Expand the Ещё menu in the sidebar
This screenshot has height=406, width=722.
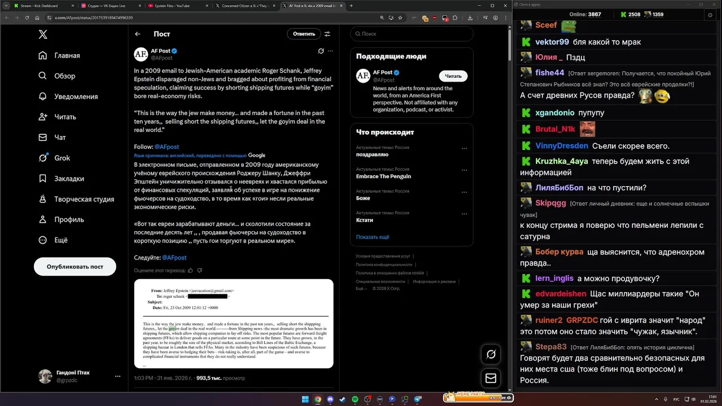click(x=53, y=240)
